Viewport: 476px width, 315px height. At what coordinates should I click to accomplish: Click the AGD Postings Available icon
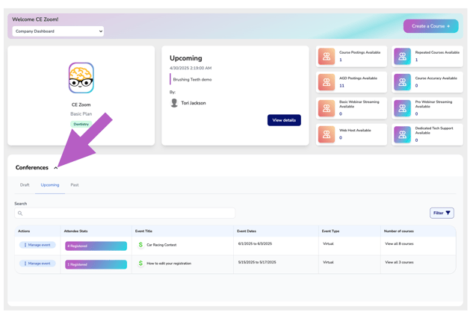tap(327, 82)
